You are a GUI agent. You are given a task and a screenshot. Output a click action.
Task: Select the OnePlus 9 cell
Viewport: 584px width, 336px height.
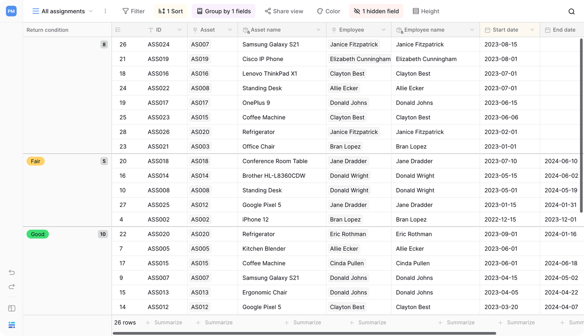[x=282, y=103]
